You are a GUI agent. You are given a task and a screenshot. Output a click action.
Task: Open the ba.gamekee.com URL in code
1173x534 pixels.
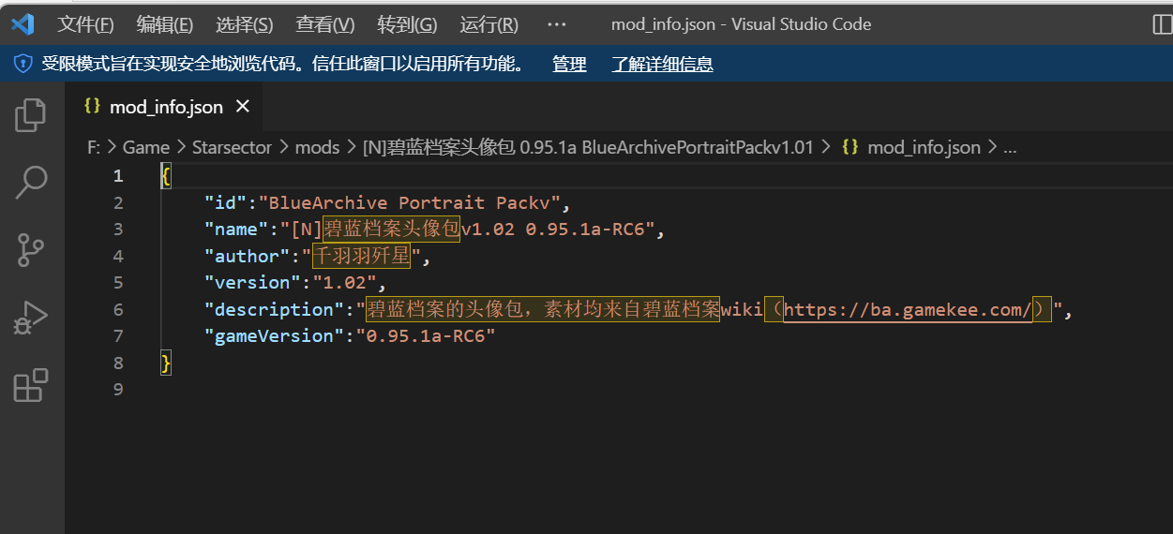coord(908,309)
